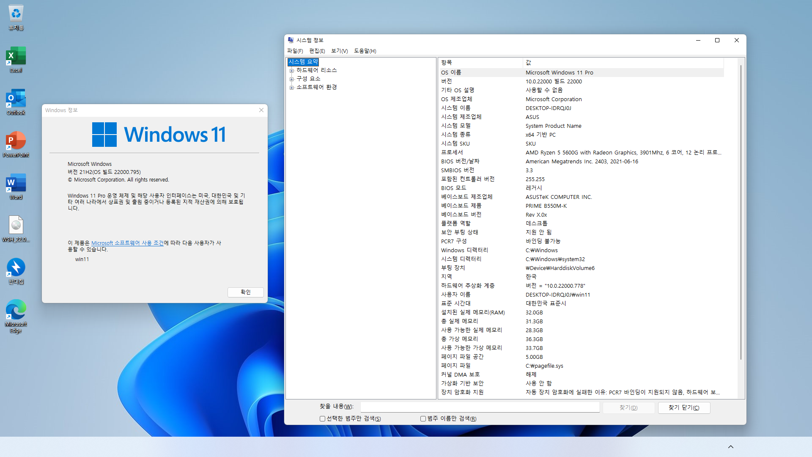812x457 pixels.
Task: Click the 32.0GB memory value
Action: click(x=534, y=312)
